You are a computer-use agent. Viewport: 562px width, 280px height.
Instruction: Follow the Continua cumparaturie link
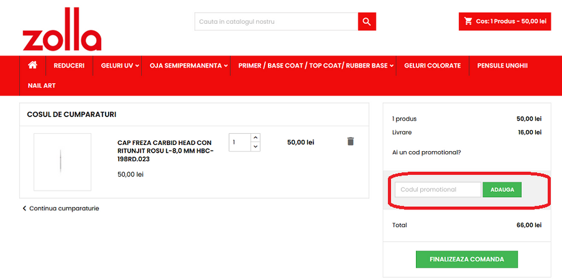(64, 208)
